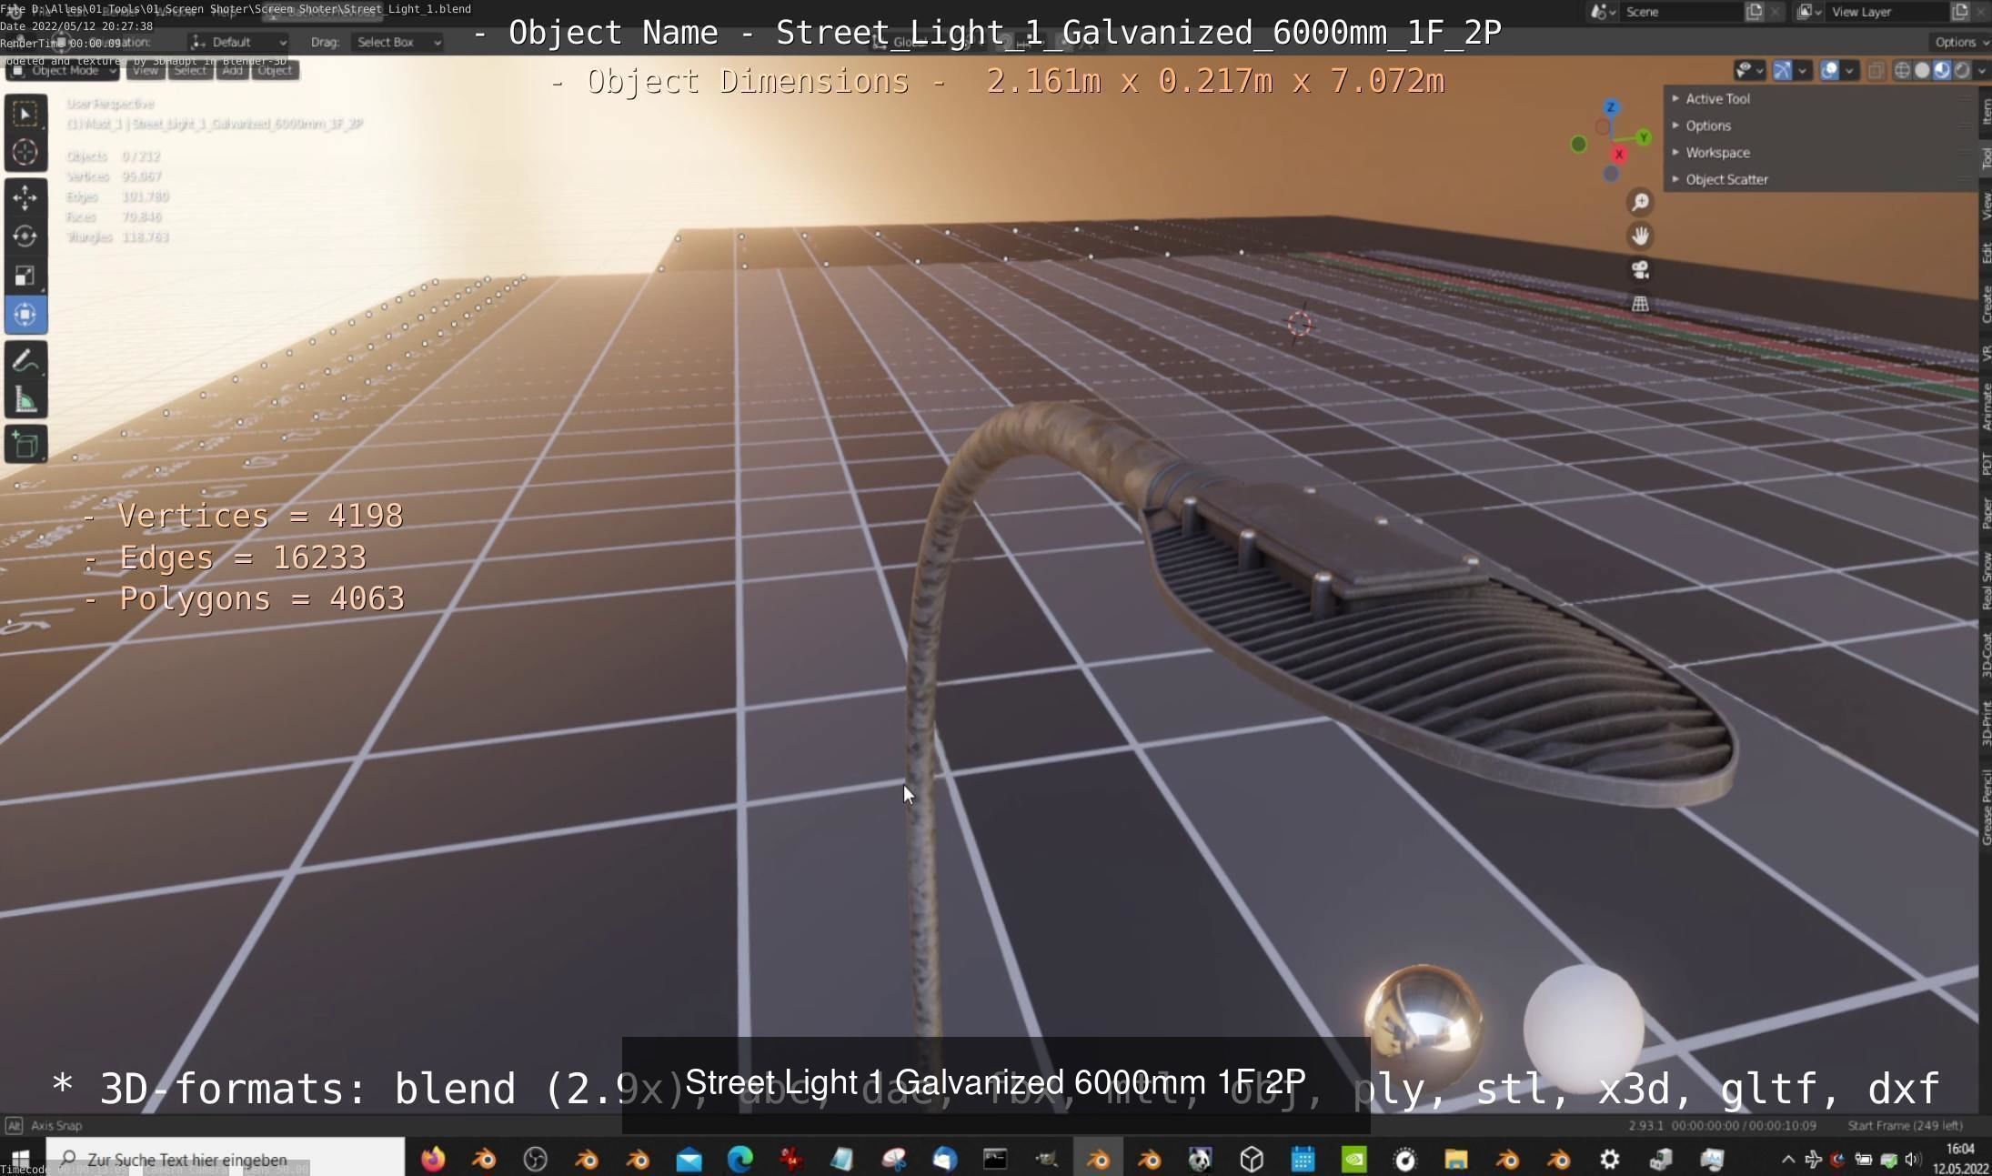
Task: Activate the 3D Cursor tool
Action: pos(25,152)
